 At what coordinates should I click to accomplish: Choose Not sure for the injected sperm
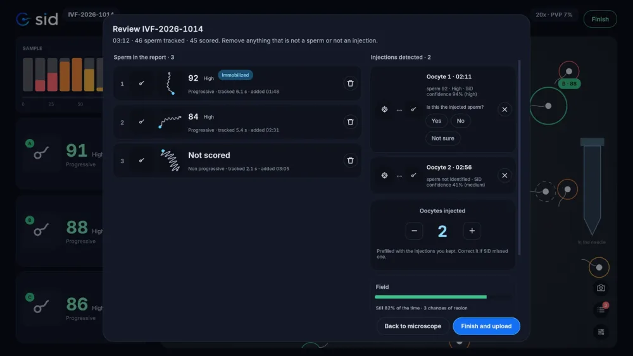click(443, 138)
